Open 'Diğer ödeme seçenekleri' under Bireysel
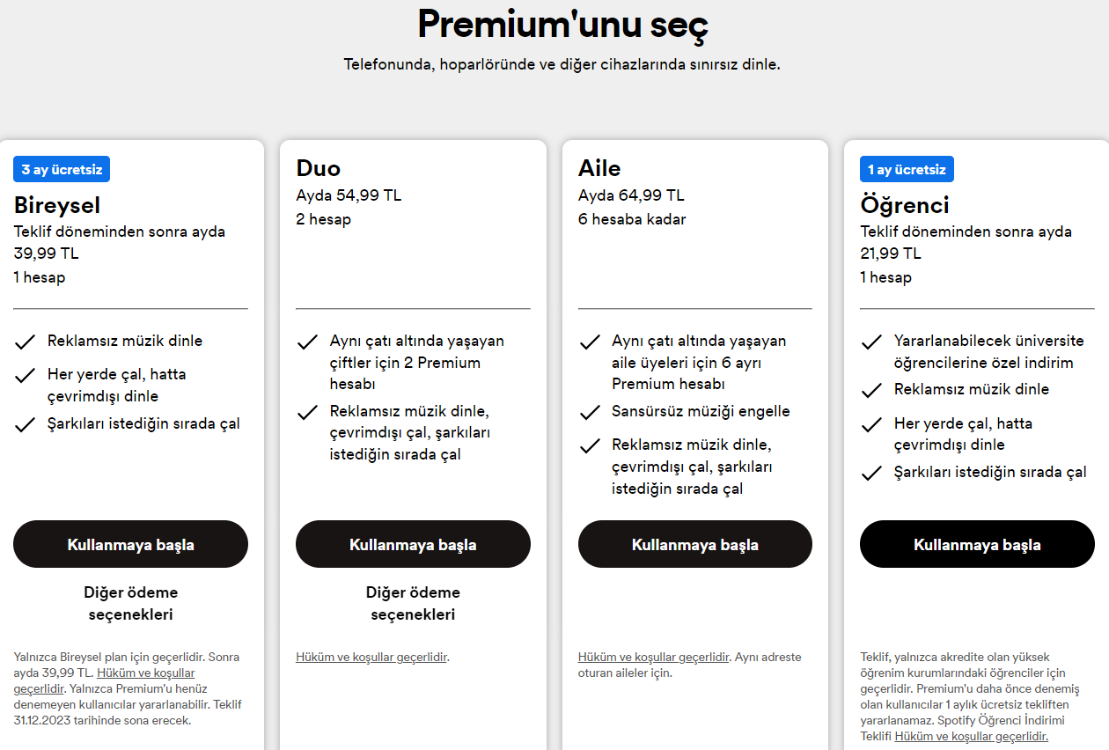Screen dimensions: 1109x750 pos(130,603)
